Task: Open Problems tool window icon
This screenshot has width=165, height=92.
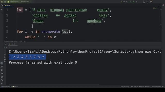Action: click(x=2, y=80)
